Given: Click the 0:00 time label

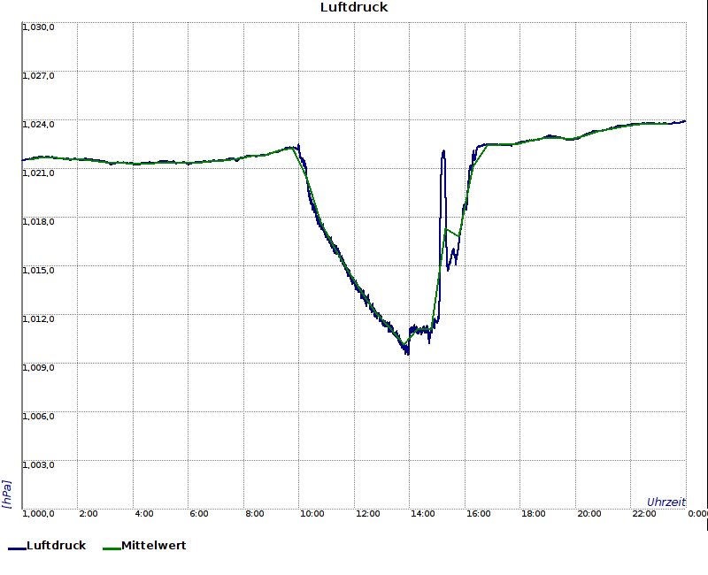Looking at the screenshot, I should (x=698, y=514).
